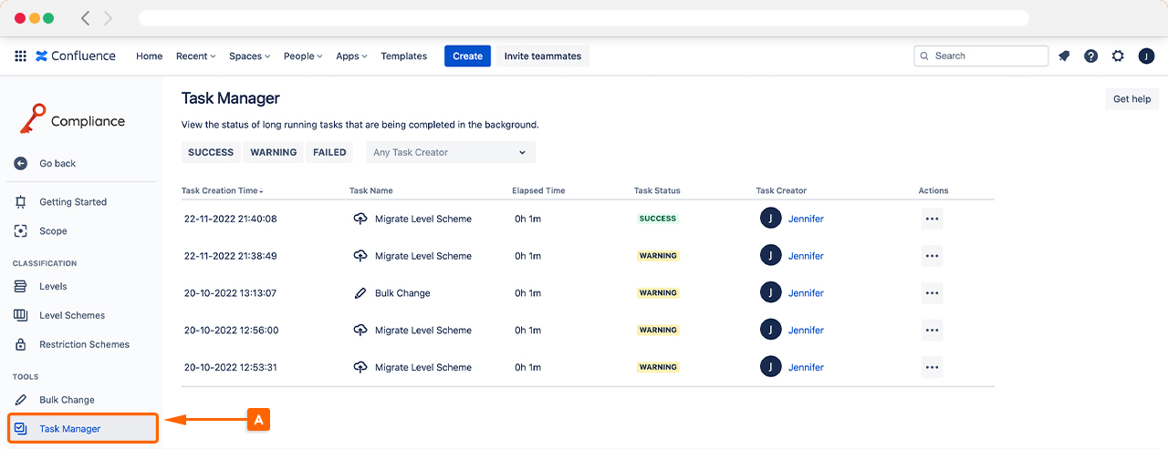Open the app switcher grid icon

tap(20, 56)
